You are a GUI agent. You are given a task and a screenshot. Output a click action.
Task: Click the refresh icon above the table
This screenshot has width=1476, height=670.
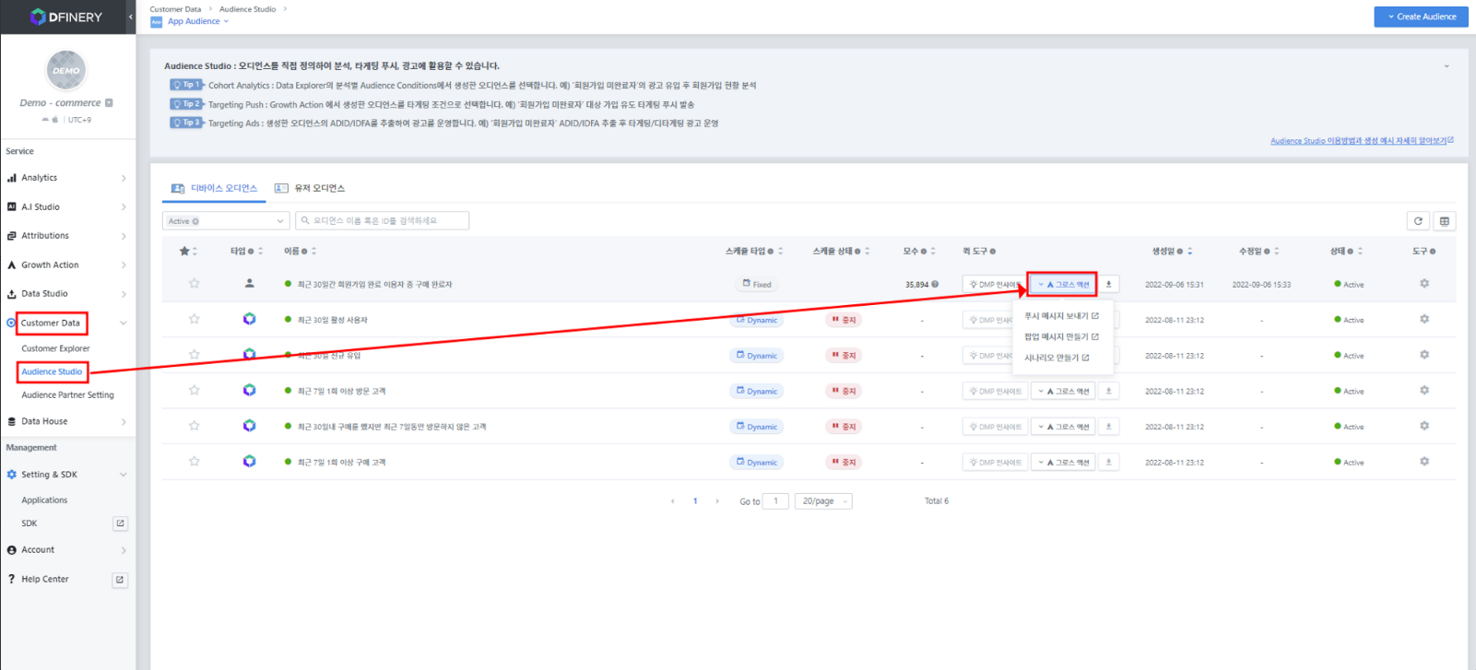1418,221
